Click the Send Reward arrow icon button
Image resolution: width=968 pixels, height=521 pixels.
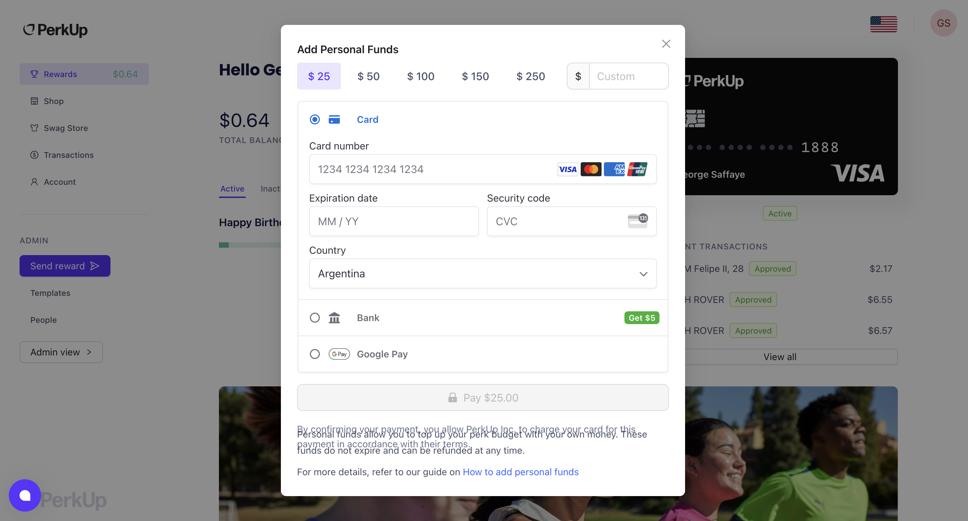pyautogui.click(x=95, y=265)
